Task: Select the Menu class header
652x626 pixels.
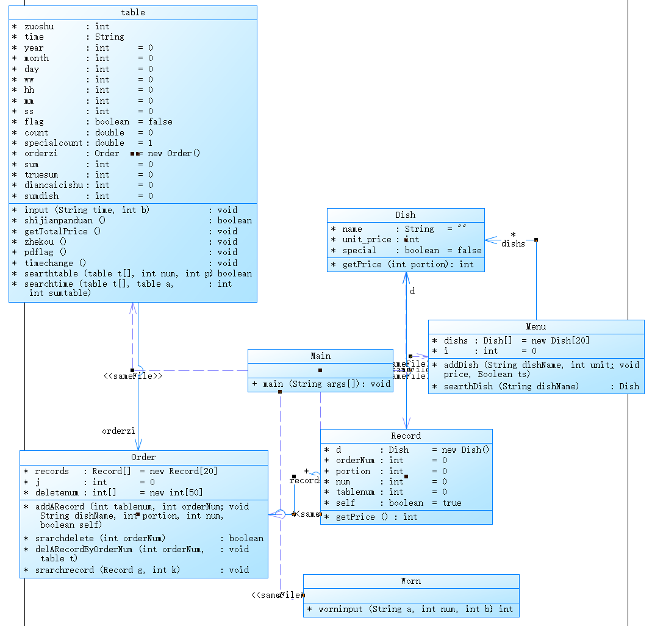Action: (x=536, y=327)
